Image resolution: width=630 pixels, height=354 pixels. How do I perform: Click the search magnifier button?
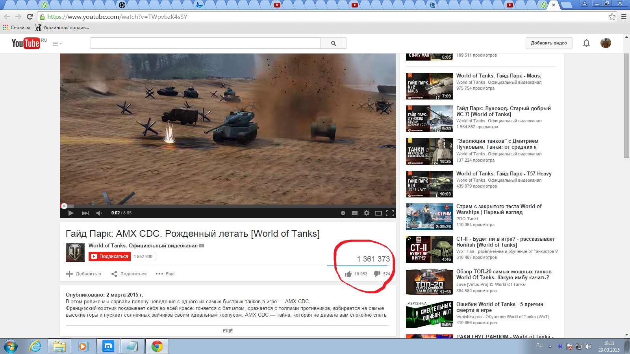click(334, 43)
